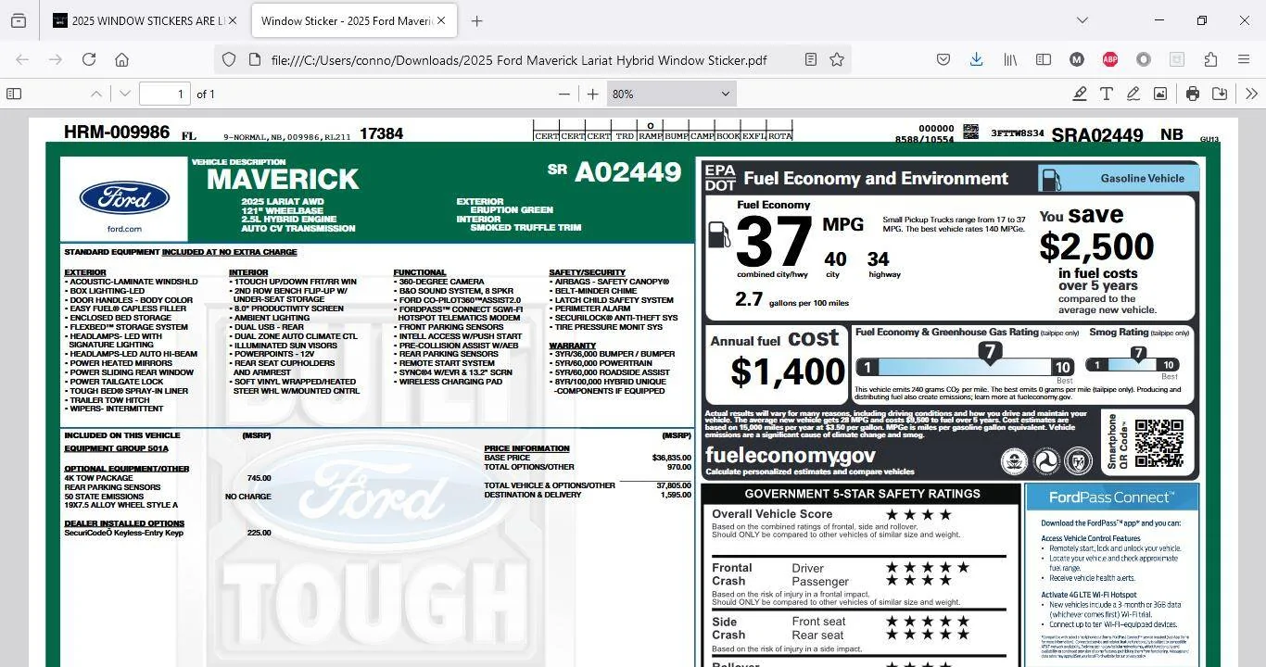Screen dimensions: 1266x667
Task: Click the Gasoline Vehicle label
Action: click(x=1142, y=178)
